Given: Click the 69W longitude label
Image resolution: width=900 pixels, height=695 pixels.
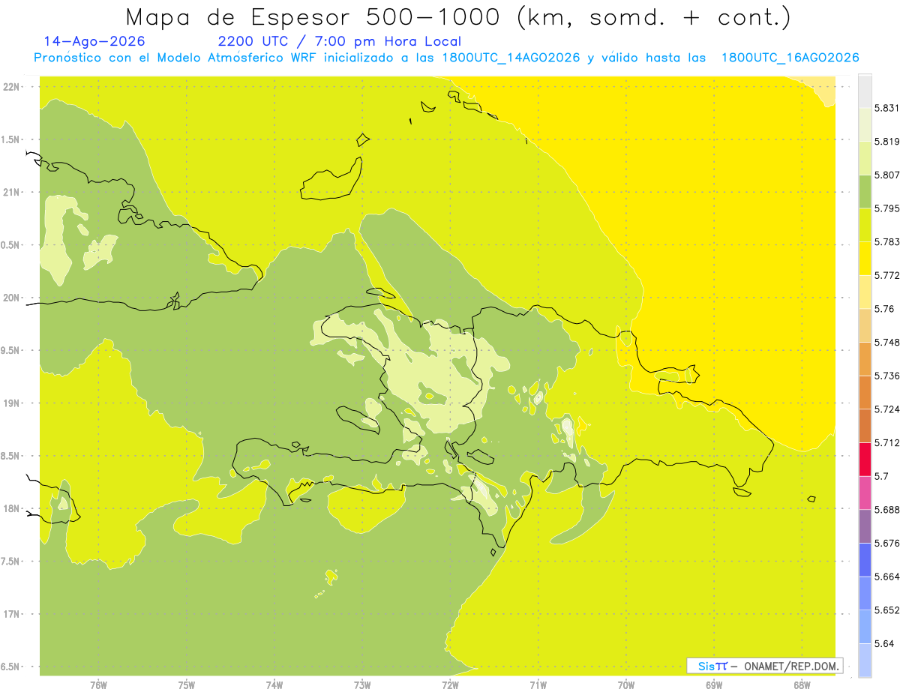Looking at the screenshot, I should click(x=714, y=685).
